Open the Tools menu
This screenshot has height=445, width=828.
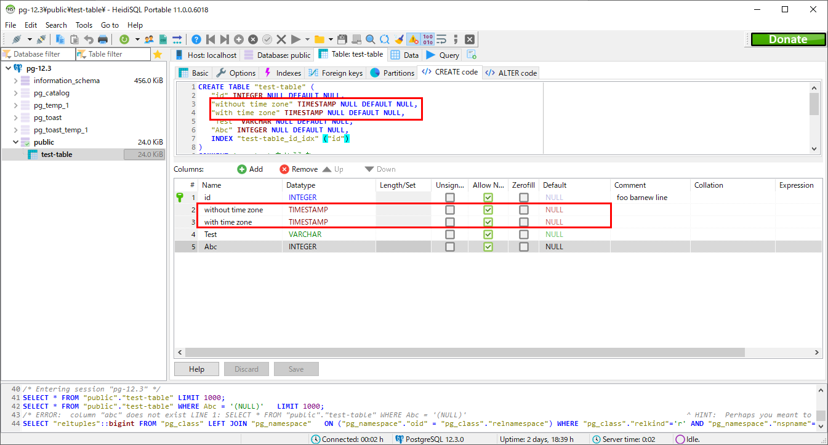(84, 25)
